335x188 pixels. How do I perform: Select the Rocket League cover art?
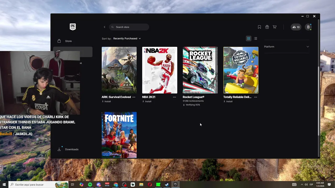[200, 70]
